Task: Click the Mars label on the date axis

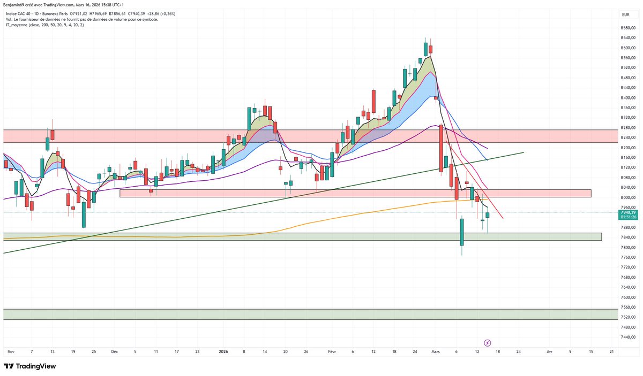Action: pos(436,352)
